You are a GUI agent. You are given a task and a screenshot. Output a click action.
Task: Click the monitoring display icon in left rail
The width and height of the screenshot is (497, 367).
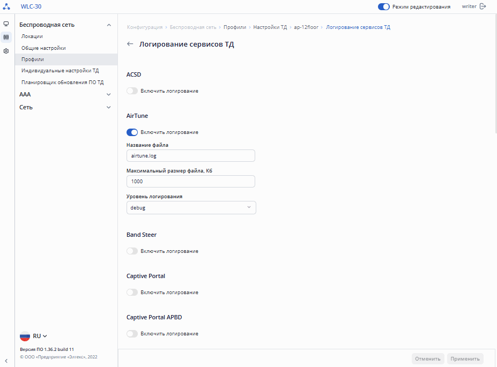[x=6, y=24]
